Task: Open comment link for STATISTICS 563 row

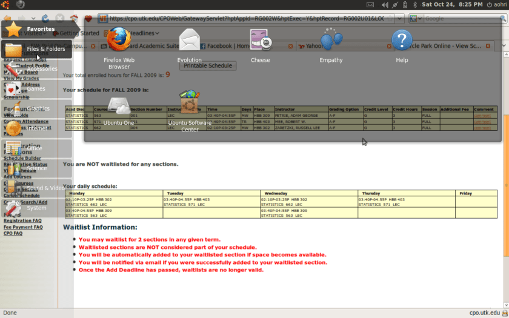Action: (x=482, y=116)
